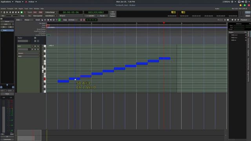Open the Region menu
The height and width of the screenshot is (141, 251).
coord(21,9)
